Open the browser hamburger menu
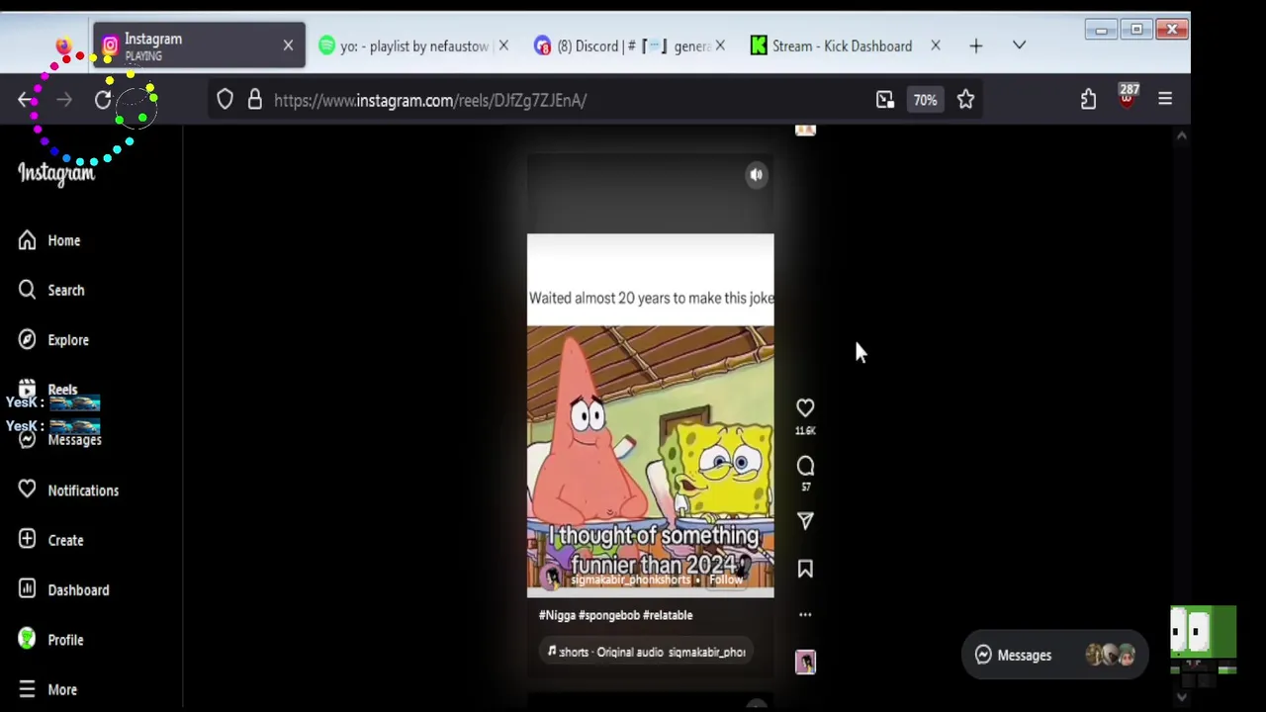 (x=1165, y=100)
